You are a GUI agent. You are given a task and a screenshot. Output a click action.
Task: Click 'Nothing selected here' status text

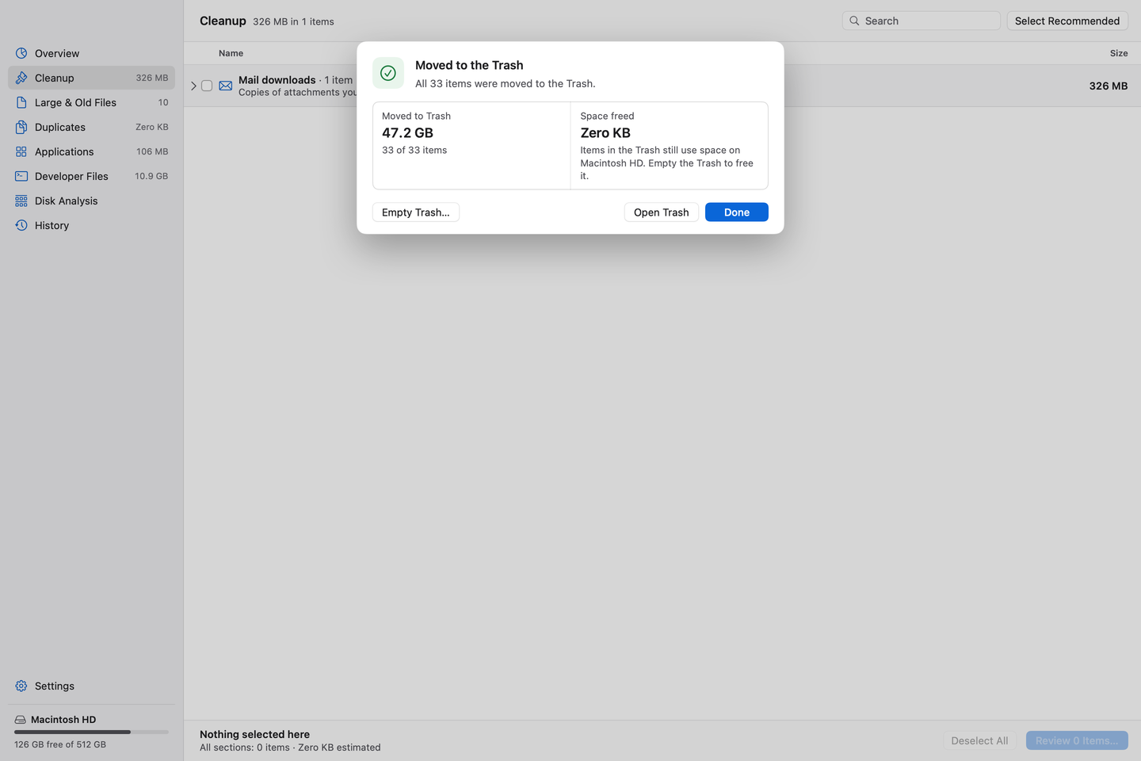tap(255, 734)
